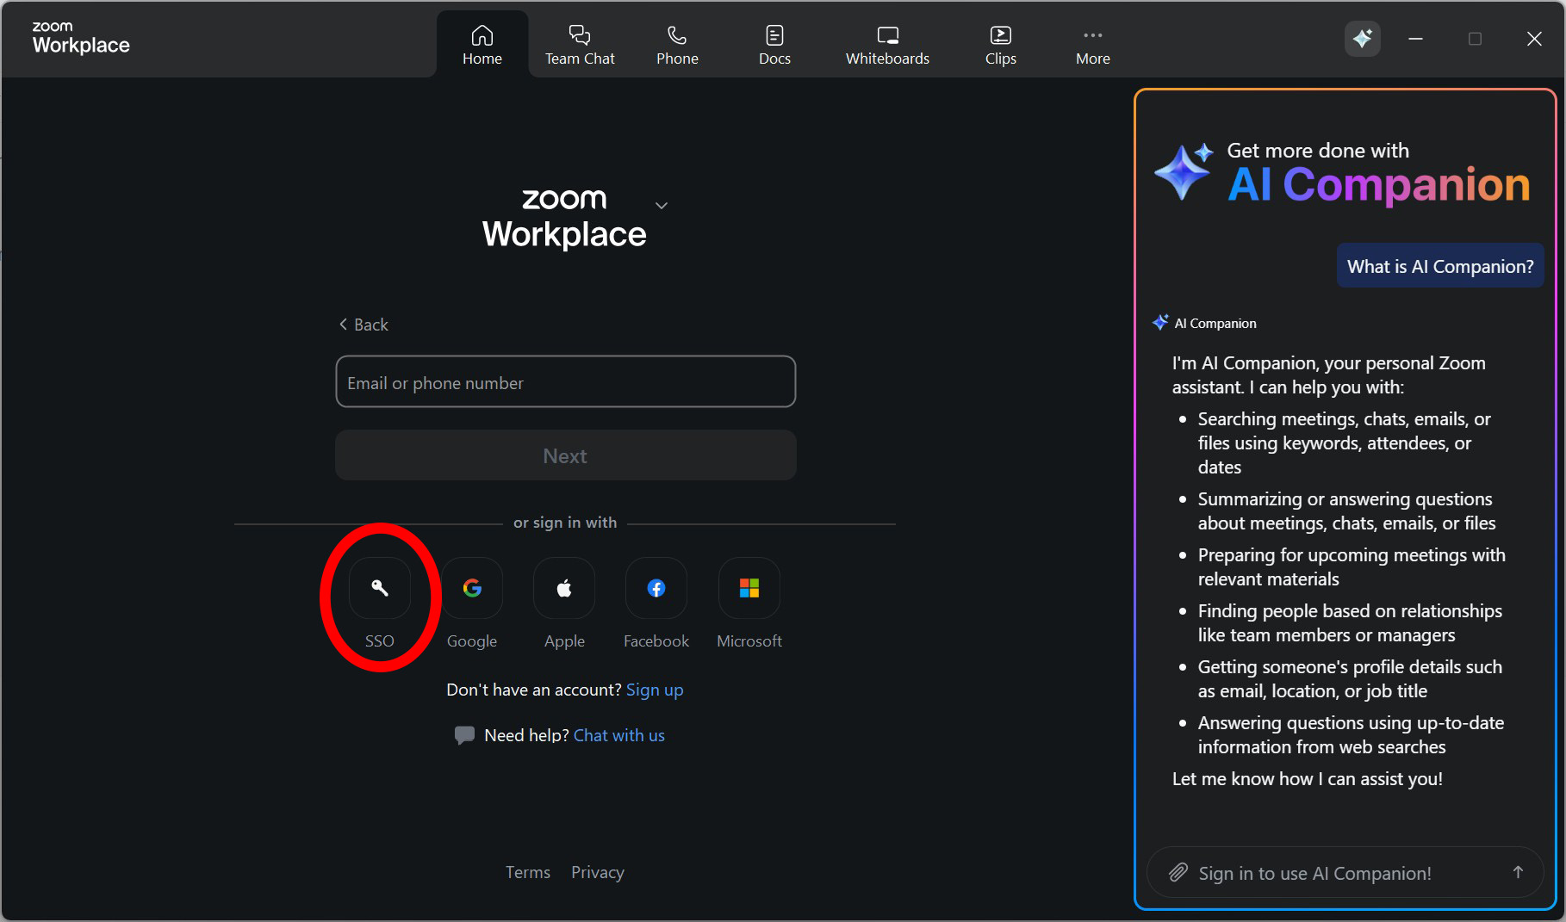Viewport: 1566px width, 922px height.
Task: Open the Home tab
Action: click(x=482, y=45)
